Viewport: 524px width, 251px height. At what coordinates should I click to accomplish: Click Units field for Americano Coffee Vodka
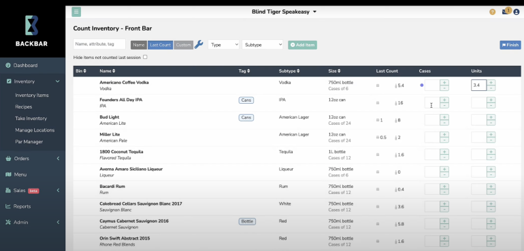(x=479, y=85)
